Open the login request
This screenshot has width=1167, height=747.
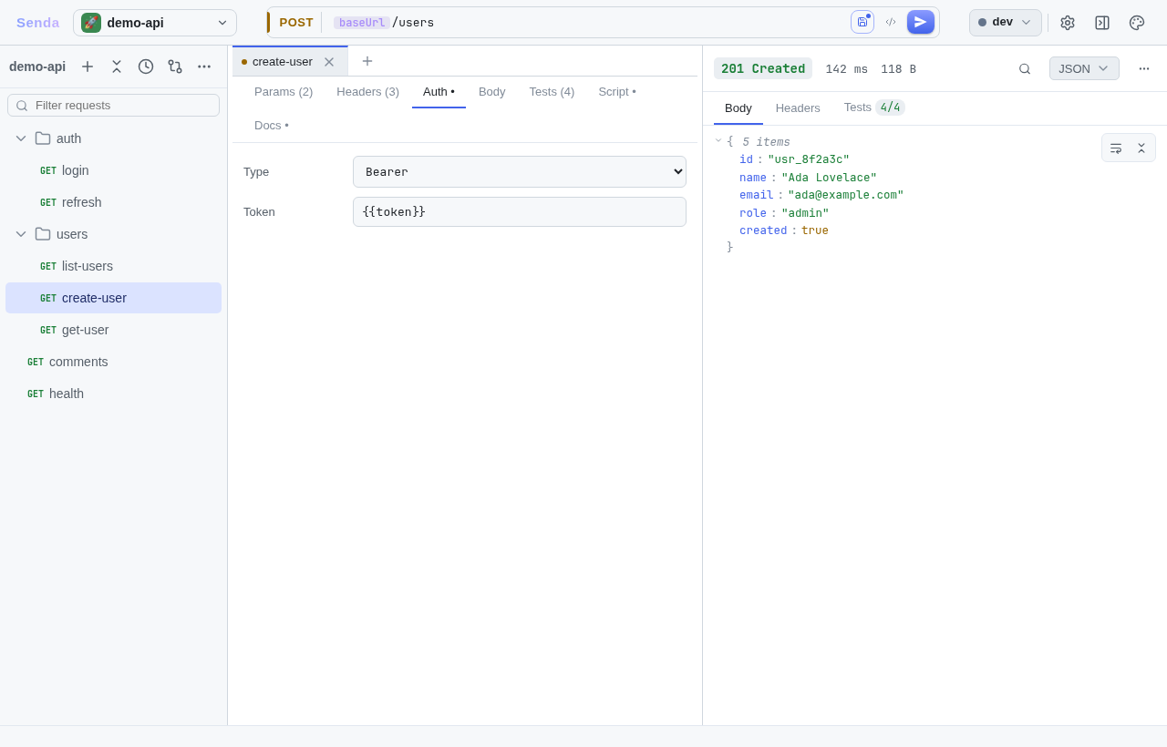[113, 170]
